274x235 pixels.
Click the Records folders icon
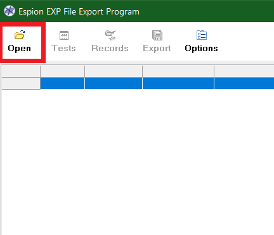(x=110, y=35)
